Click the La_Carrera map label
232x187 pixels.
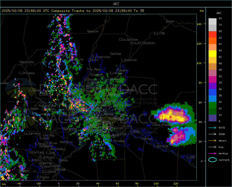tap(32, 133)
